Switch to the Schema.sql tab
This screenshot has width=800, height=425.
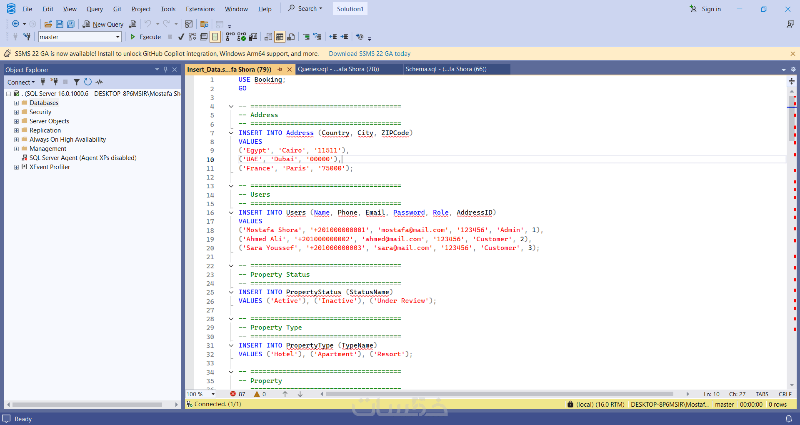point(446,69)
